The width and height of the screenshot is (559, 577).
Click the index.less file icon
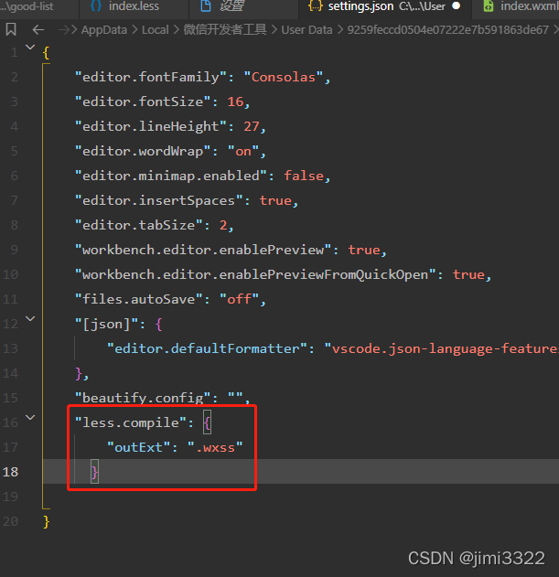[x=96, y=5]
